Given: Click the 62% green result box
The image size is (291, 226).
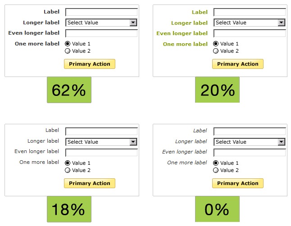Looking at the screenshot, I should coord(69,90).
